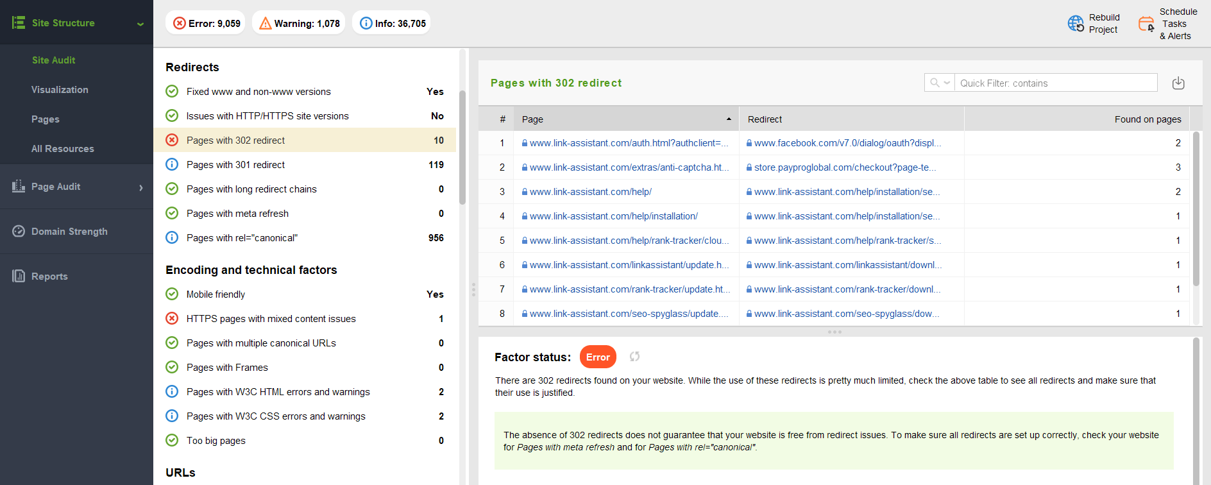
Task: Open All Resources in sidebar
Action: pyautogui.click(x=63, y=148)
